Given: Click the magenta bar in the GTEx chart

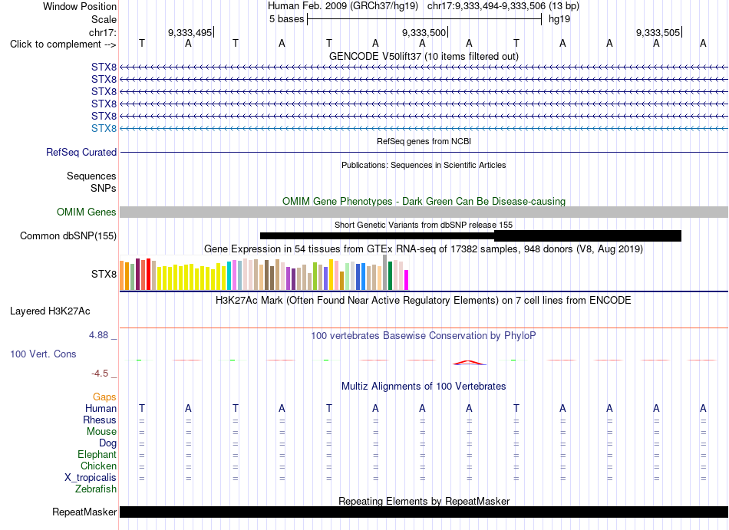Looking at the screenshot, I should (407, 280).
